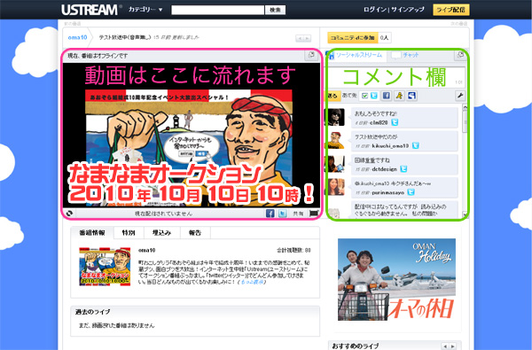Click clm820 user avatar
The image size is (532, 350).
click(336, 117)
